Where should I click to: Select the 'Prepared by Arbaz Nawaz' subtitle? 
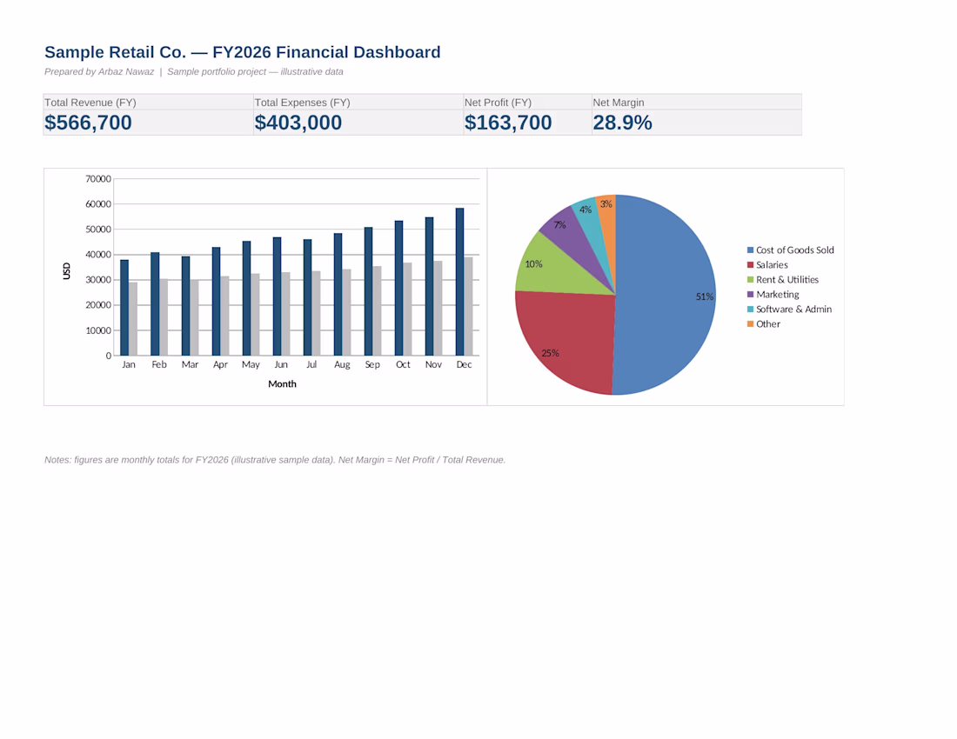[99, 72]
